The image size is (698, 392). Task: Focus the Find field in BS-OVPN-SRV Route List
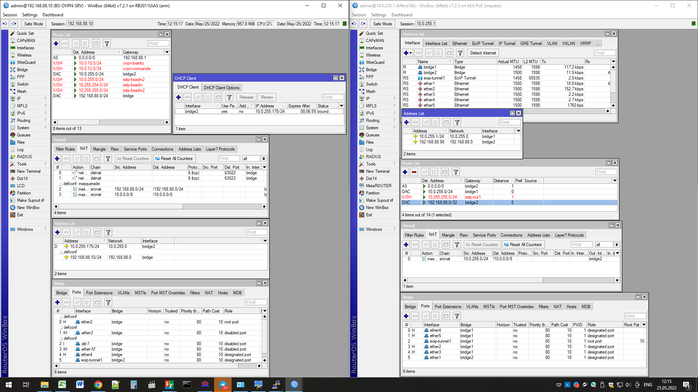click(x=158, y=44)
